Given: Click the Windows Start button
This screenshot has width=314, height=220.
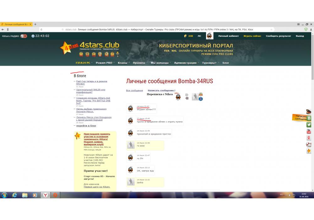Looking at the screenshot, I should [4, 195].
